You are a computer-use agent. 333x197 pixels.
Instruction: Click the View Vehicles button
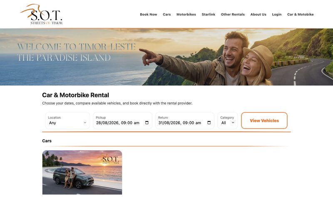pyautogui.click(x=264, y=120)
